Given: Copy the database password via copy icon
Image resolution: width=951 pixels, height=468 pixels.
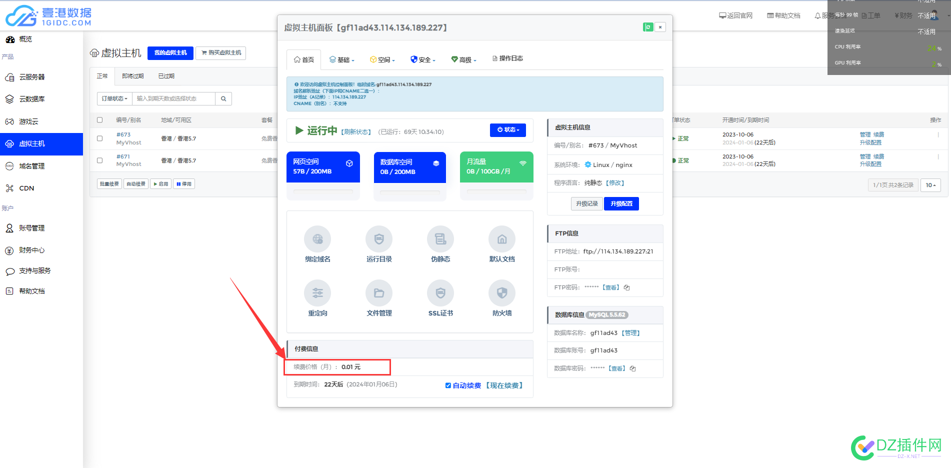Looking at the screenshot, I should pos(633,368).
